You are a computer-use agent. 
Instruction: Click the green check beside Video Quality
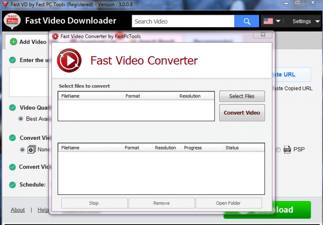click(13, 107)
